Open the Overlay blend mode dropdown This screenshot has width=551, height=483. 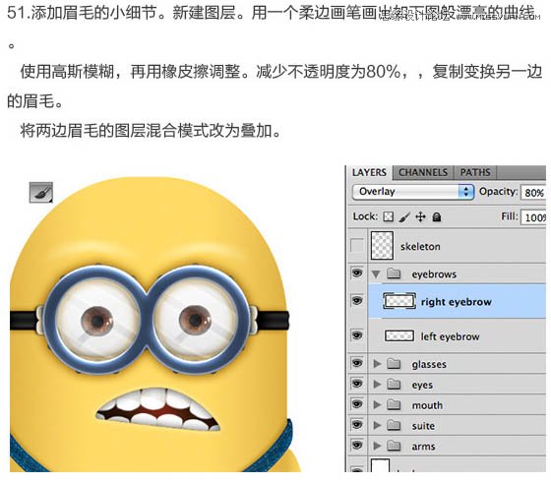point(413,192)
